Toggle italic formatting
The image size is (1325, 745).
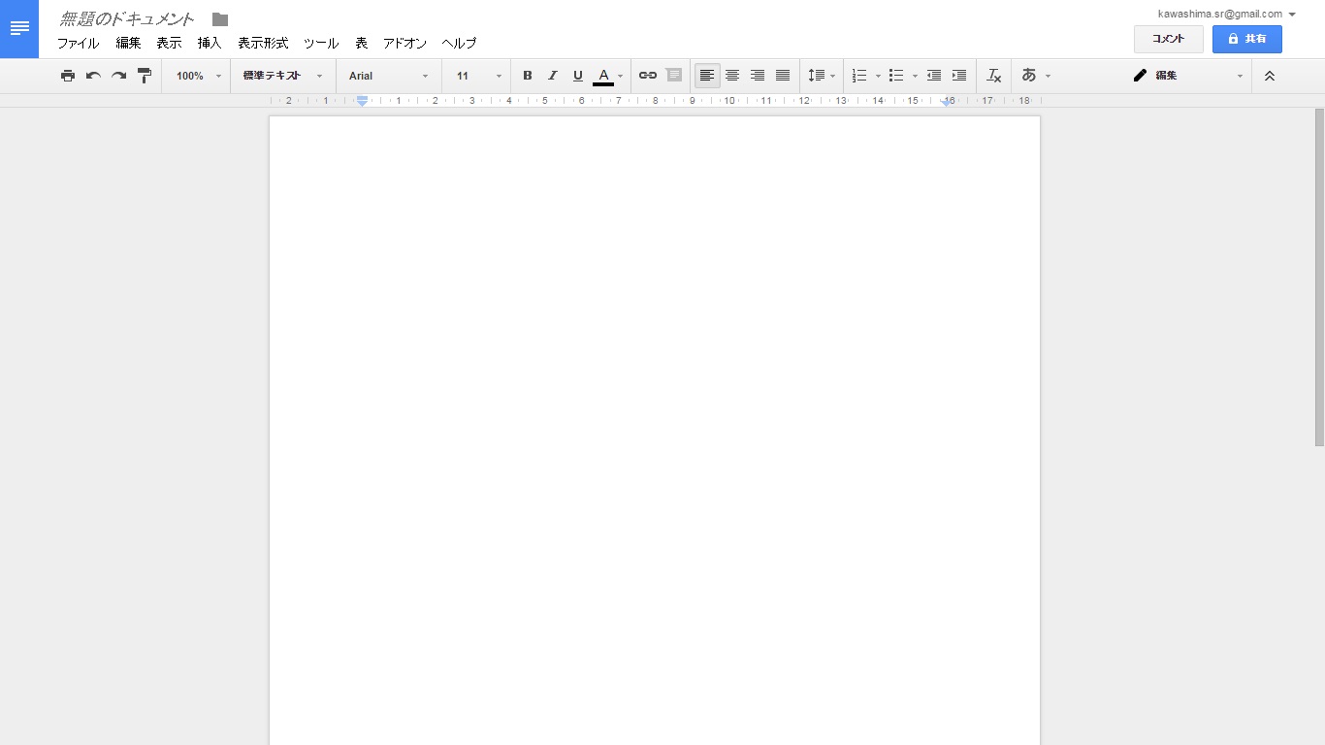tap(553, 76)
